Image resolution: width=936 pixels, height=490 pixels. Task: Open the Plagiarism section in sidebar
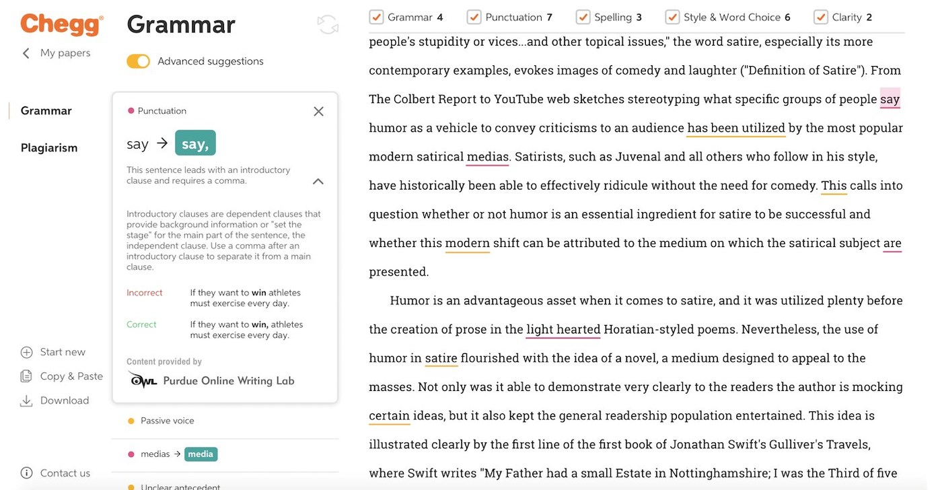(49, 147)
